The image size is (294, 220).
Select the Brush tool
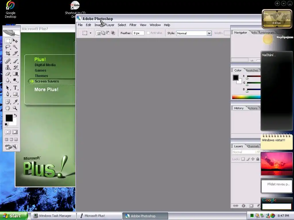pos(15,61)
